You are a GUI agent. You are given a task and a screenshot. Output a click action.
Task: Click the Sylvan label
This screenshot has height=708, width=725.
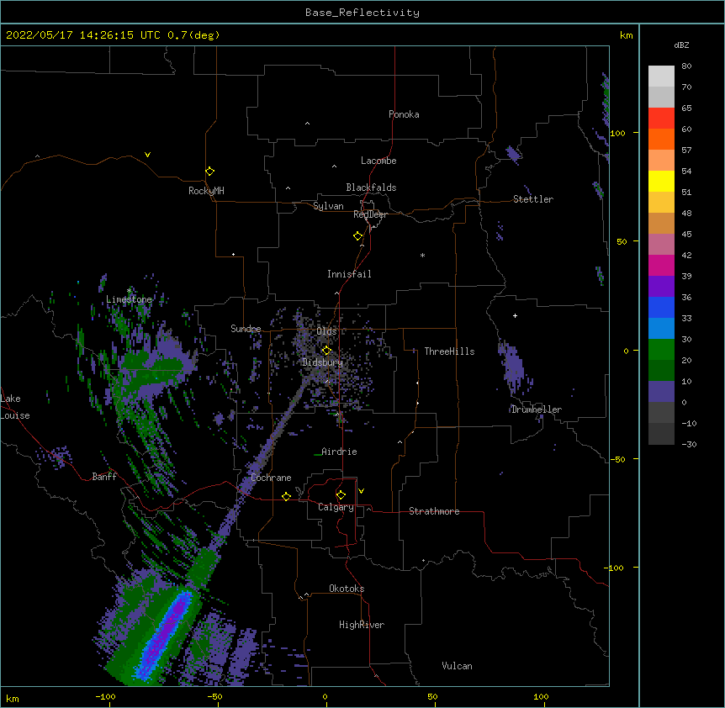pos(328,206)
